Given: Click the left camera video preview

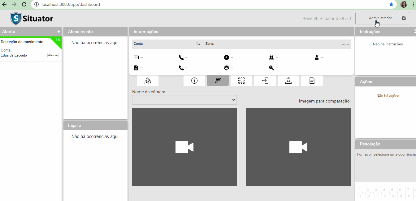Looking at the screenshot, I should [184, 147].
